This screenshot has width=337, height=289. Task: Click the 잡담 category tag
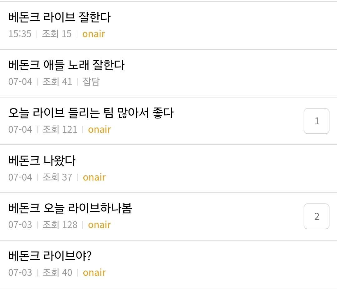tap(91, 82)
